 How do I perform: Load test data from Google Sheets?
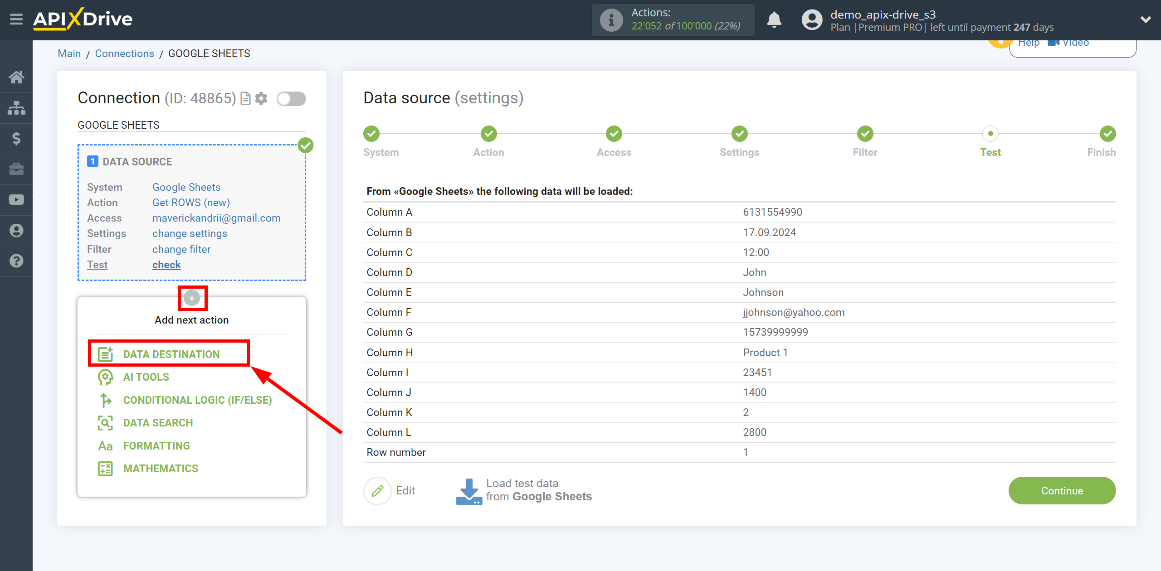pos(523,490)
